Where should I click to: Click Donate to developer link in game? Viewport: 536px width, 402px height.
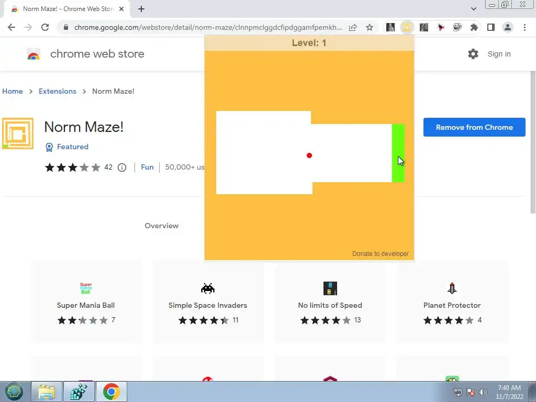381,254
